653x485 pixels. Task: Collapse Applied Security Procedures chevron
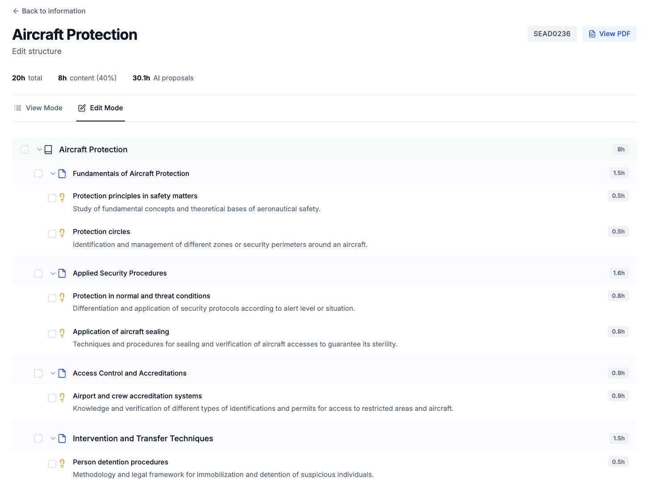(x=53, y=273)
